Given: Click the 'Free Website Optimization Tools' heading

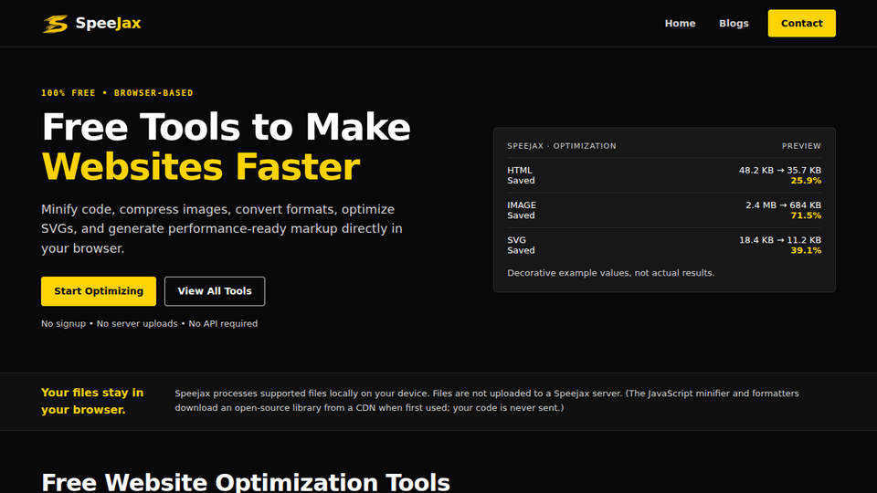Looking at the screenshot, I should 246,482.
